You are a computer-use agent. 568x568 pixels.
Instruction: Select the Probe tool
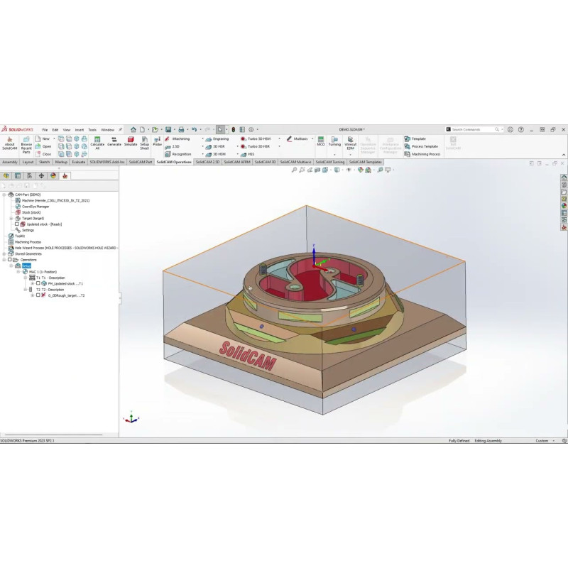158,141
